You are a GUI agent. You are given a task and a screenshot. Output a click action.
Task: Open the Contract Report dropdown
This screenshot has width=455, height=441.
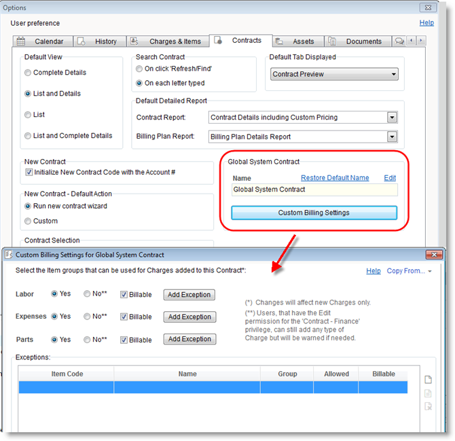pyautogui.click(x=391, y=118)
